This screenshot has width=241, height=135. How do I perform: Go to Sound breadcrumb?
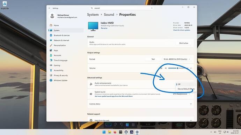[109, 15]
